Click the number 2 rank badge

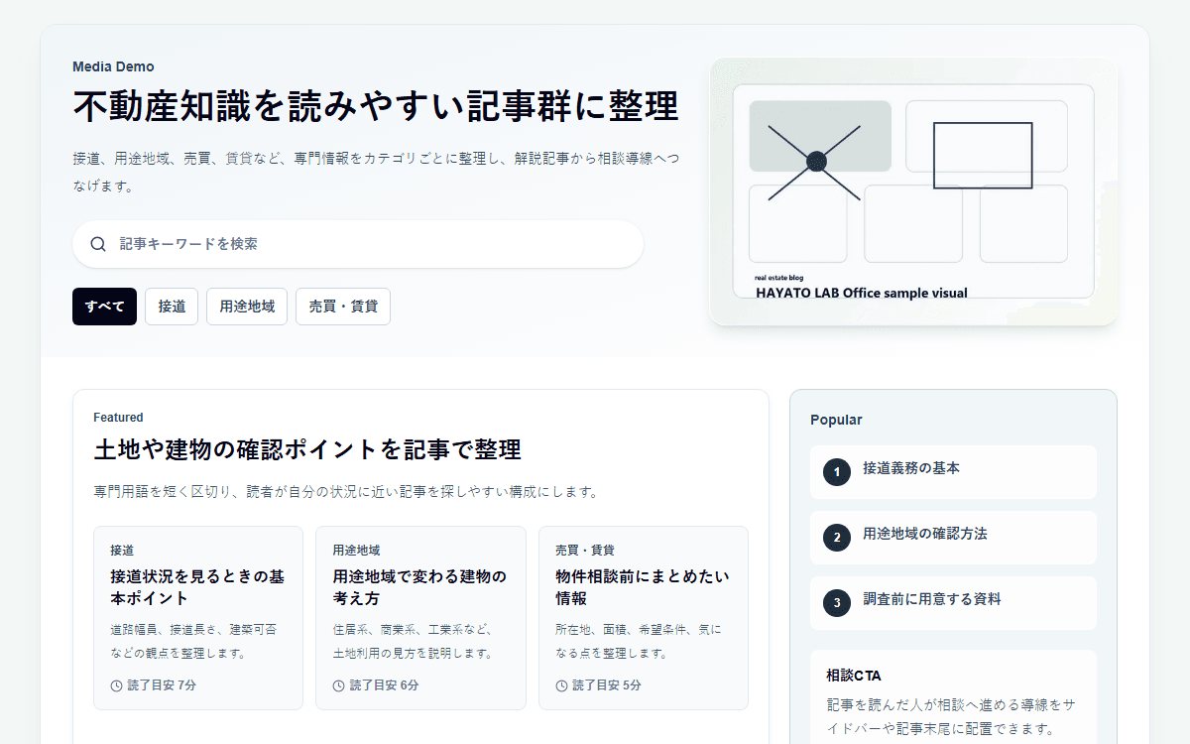pos(837,538)
